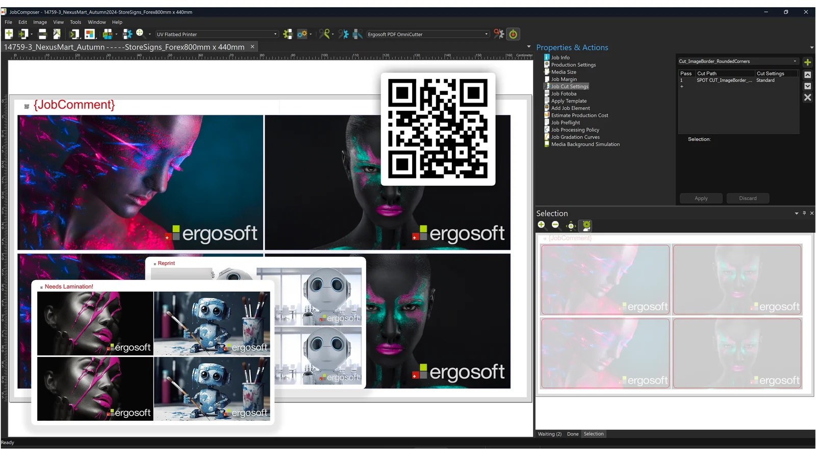This screenshot has width=816, height=459.
Task: Select Add Job Element in the properties list
Action: pos(570,108)
